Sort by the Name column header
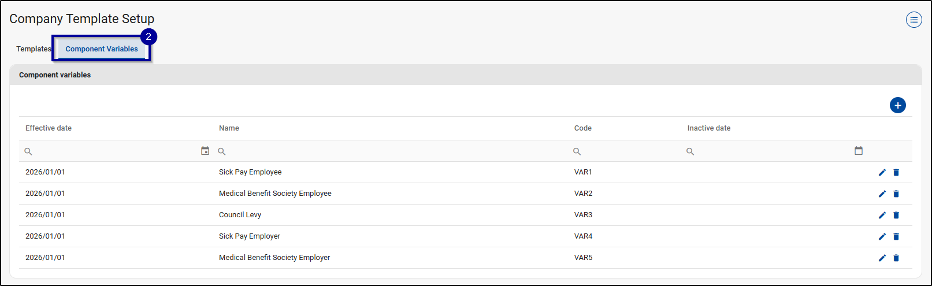 tap(229, 128)
